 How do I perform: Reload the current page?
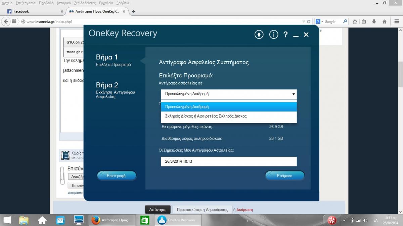tap(309, 21)
